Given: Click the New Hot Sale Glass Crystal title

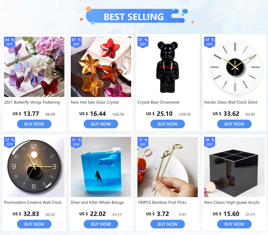Looking at the screenshot, I should [95, 102].
